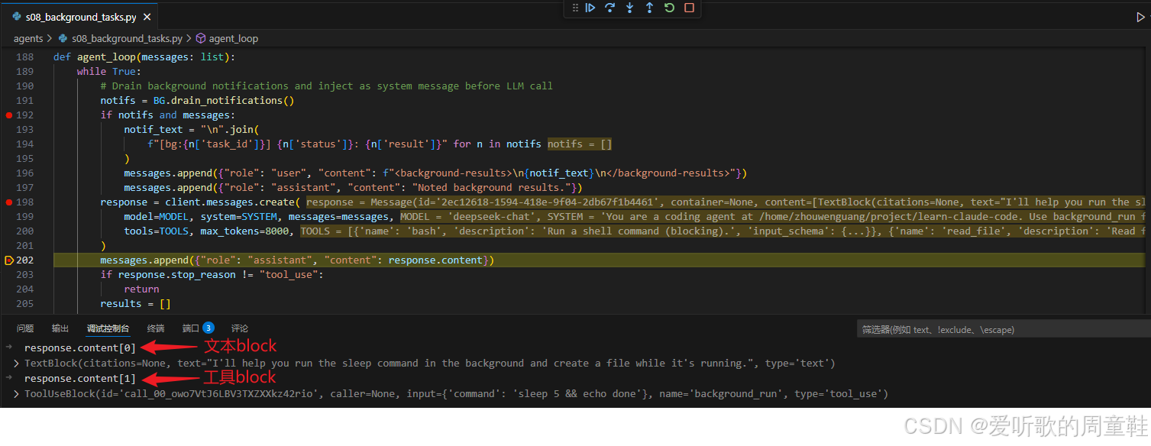Continue debugging with the Continue icon
The height and width of the screenshot is (446, 1151).
[590, 8]
